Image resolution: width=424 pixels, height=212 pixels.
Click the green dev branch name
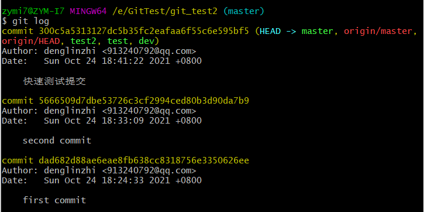pyautogui.click(x=146, y=41)
